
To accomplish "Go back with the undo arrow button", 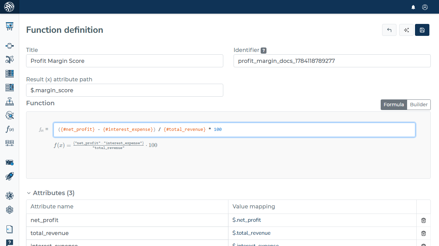I will coord(389,30).
